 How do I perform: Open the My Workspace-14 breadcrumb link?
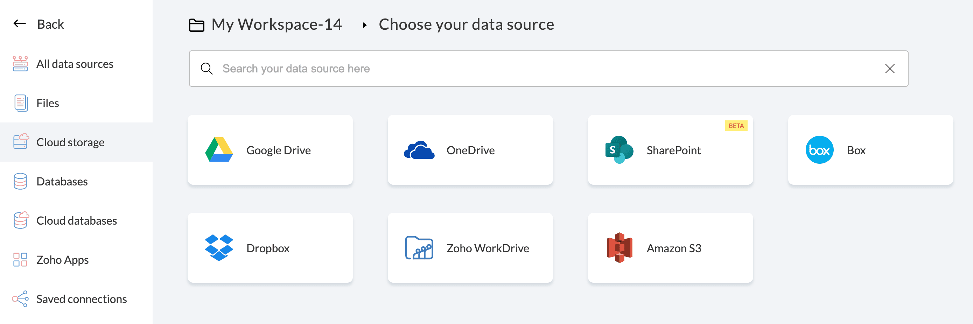tap(276, 24)
